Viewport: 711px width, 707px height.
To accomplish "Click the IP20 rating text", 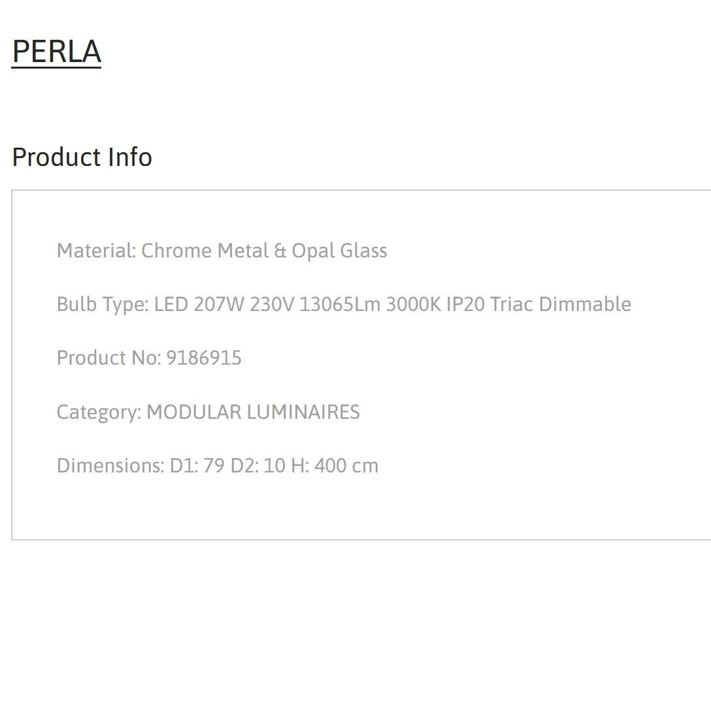I will 466,304.
